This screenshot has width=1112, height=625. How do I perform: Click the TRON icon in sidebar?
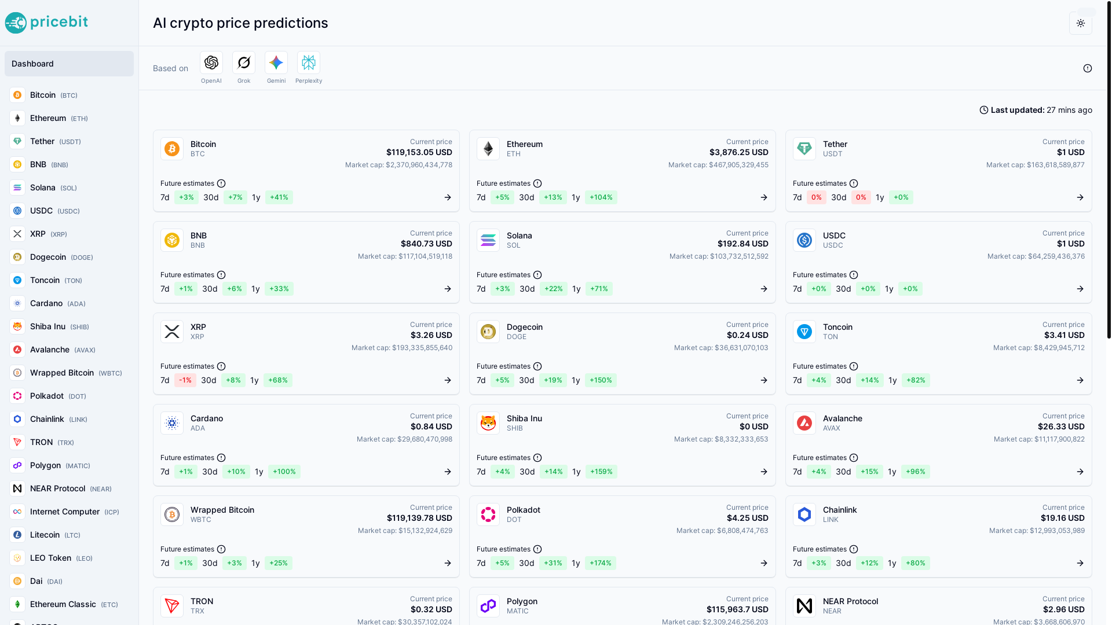pyautogui.click(x=17, y=442)
